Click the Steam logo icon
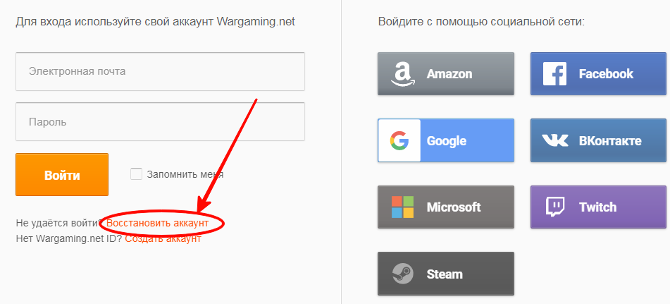The height and width of the screenshot is (304, 670). coord(402,274)
